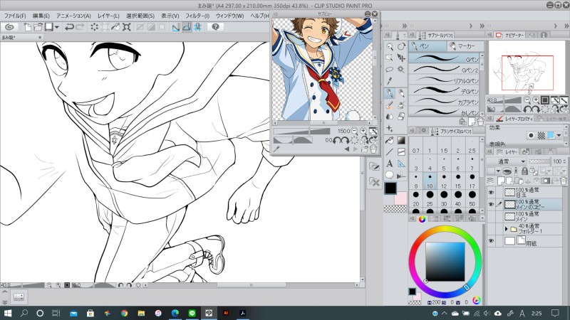Select the Brush tool
This screenshot has height=320, width=570.
tap(390, 105)
